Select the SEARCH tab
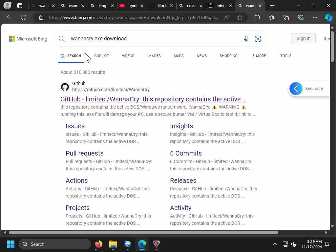336x252 pixels. tap(71, 56)
